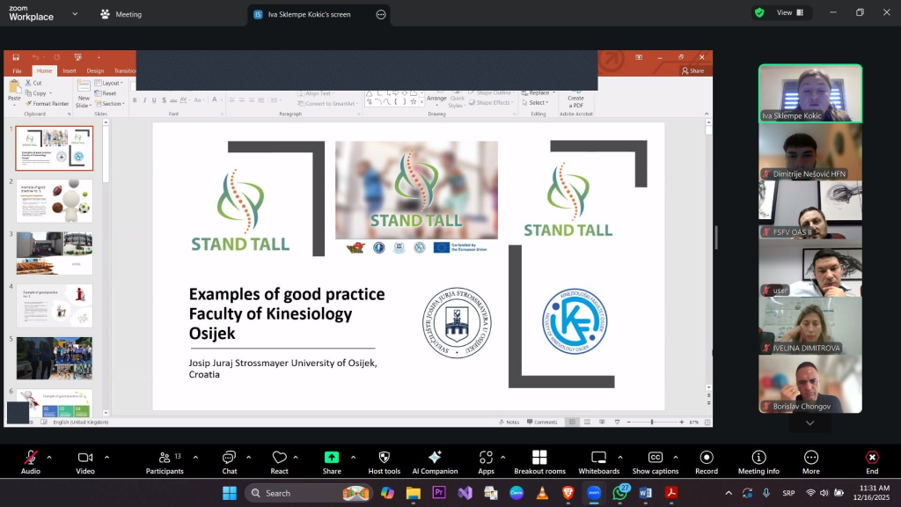Launch AI Companion

[435, 462]
